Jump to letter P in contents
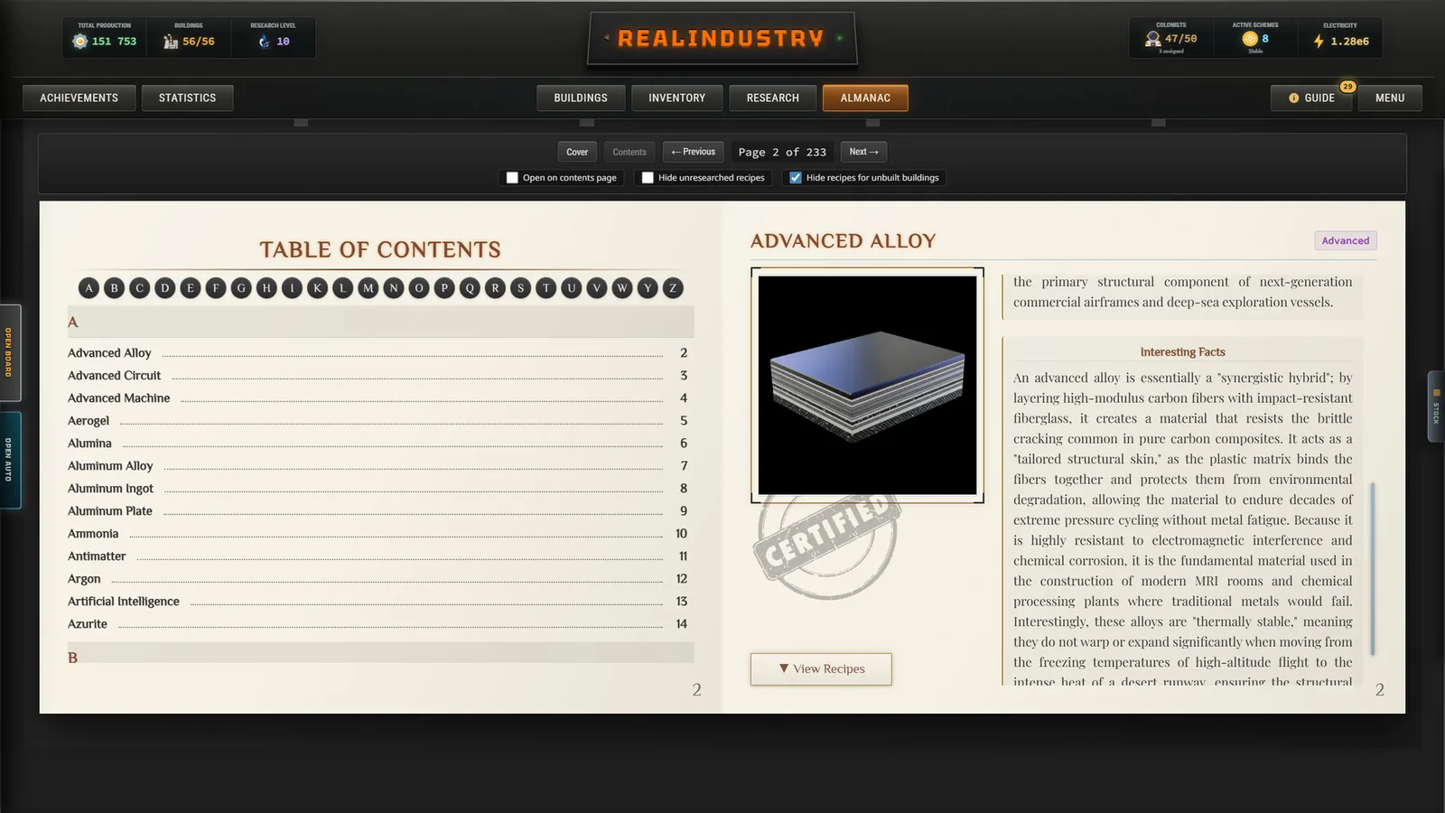Viewport: 1445px width, 813px height. (x=444, y=288)
